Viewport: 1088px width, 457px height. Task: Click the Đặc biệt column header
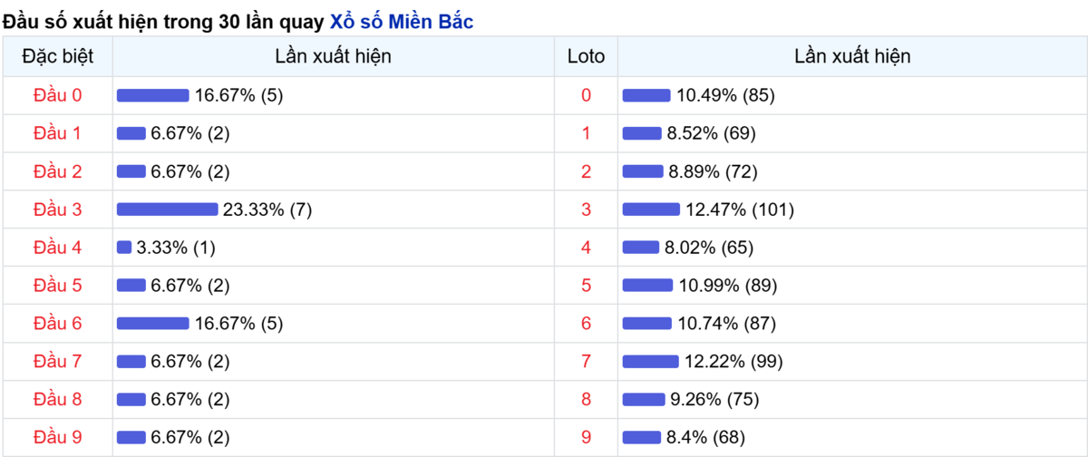(57, 56)
